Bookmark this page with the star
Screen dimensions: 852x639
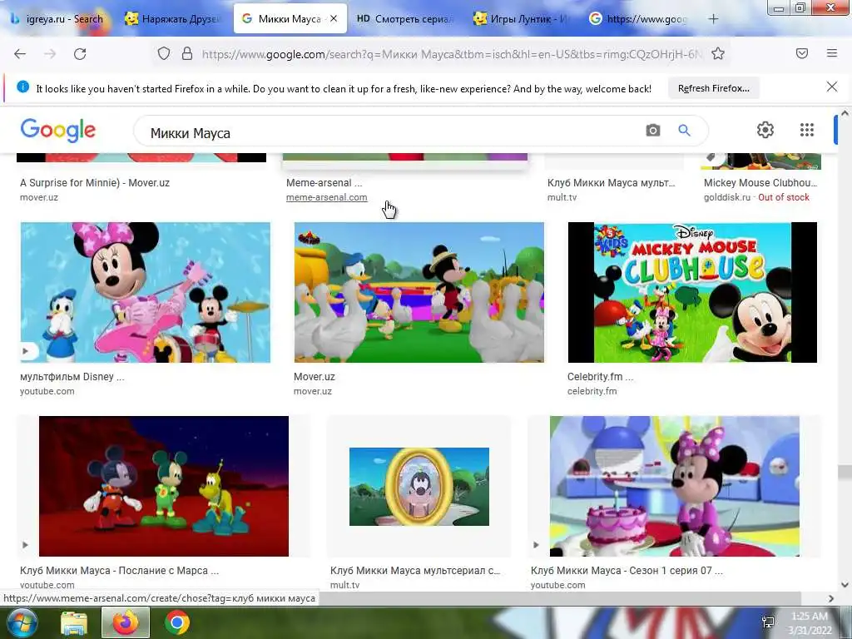click(718, 53)
